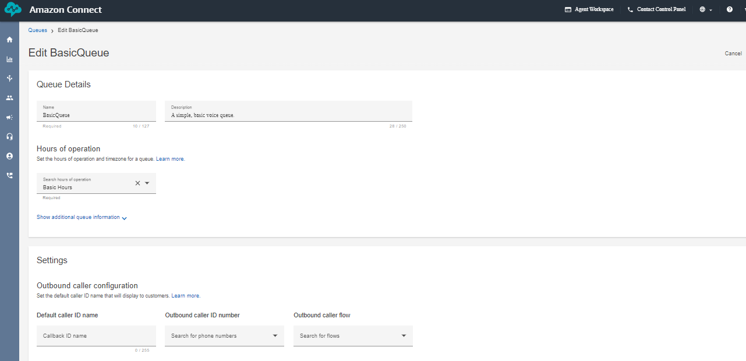The width and height of the screenshot is (746, 361).
Task: Open the Routing sidebar icon
Action: tap(9, 78)
